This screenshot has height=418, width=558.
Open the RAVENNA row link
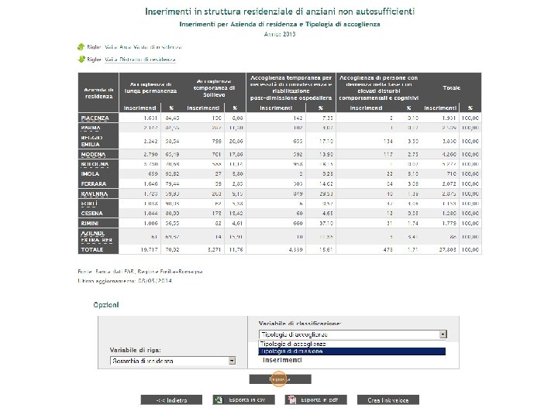pyautogui.click(x=95, y=194)
